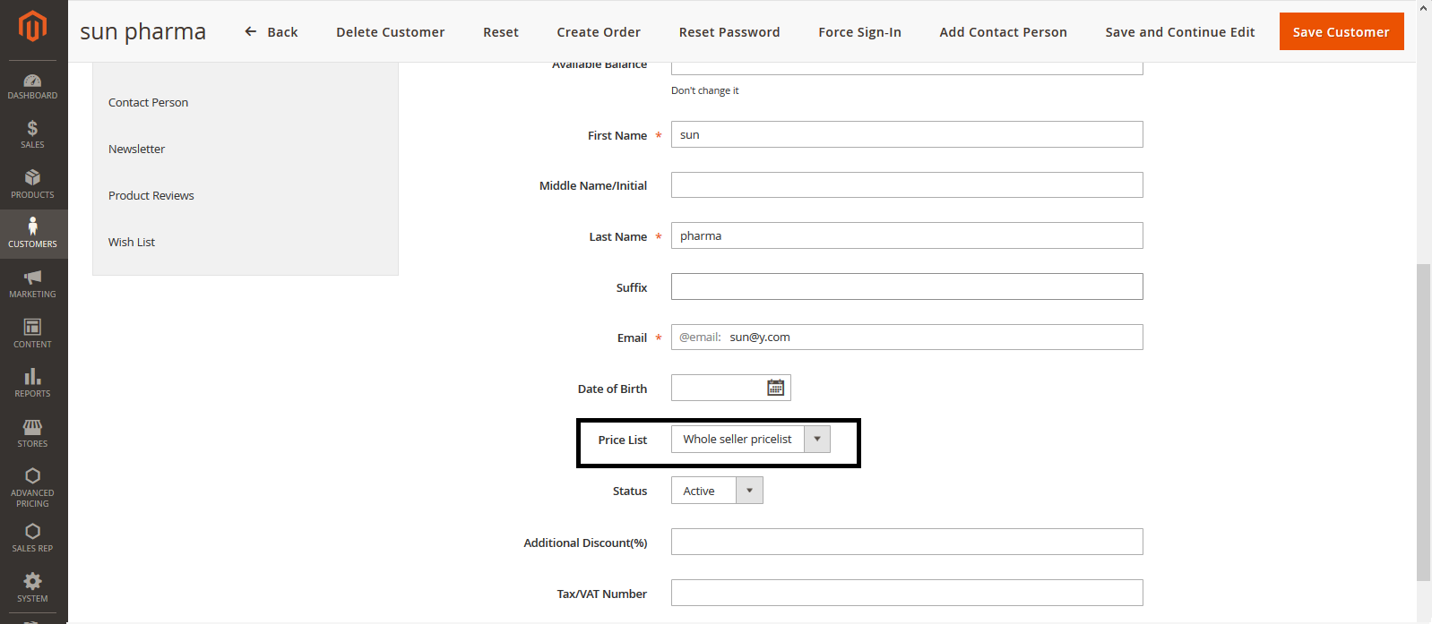Open the Content sidebar menu
The width and height of the screenshot is (1432, 624).
click(x=33, y=334)
